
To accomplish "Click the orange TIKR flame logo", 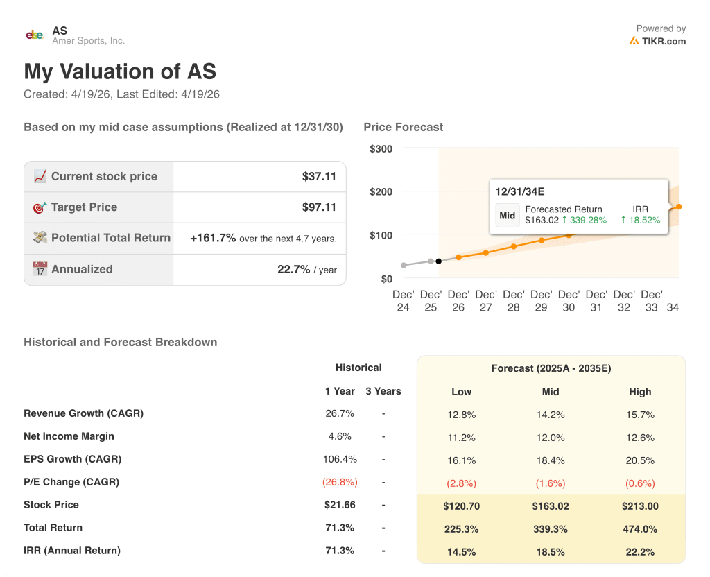I will coord(633,41).
